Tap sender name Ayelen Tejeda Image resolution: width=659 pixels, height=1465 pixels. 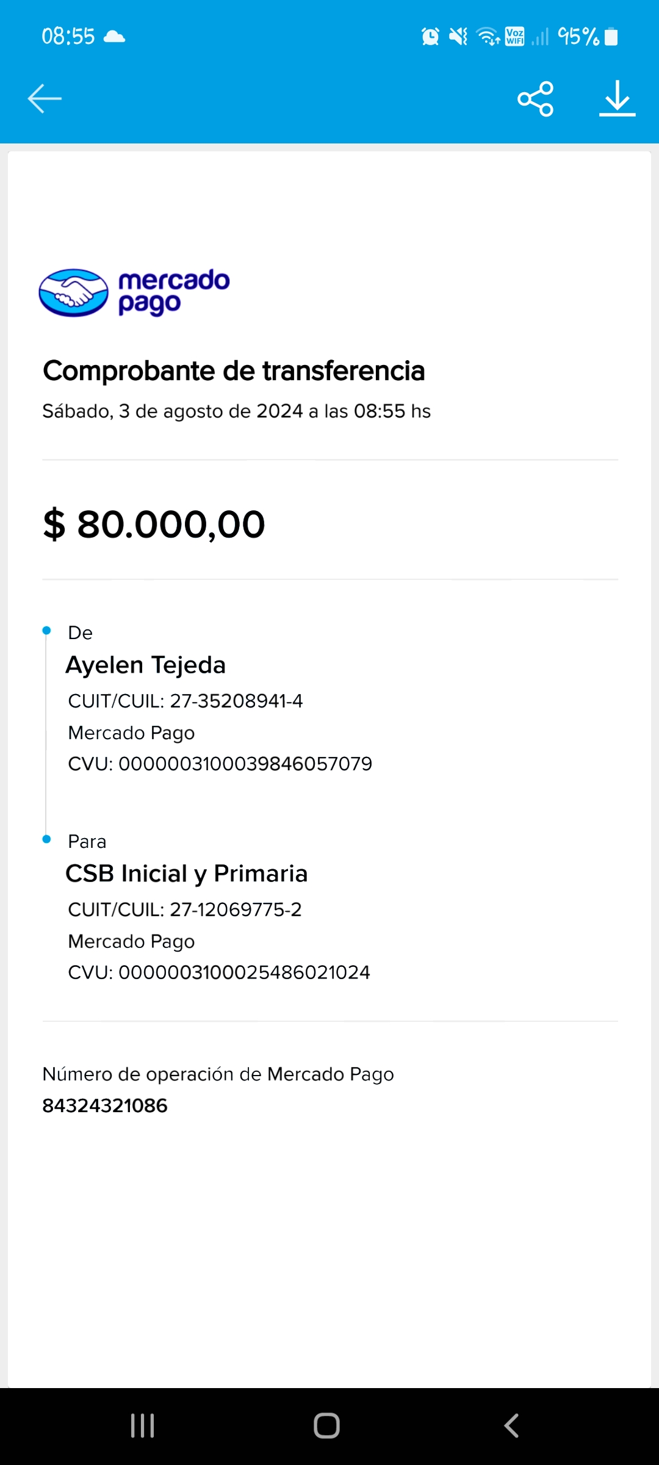pyautogui.click(x=146, y=665)
